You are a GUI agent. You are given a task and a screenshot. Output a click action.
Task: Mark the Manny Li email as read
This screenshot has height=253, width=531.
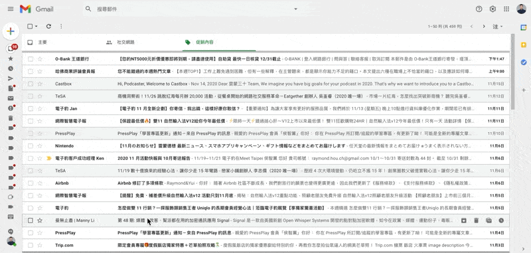(489, 220)
